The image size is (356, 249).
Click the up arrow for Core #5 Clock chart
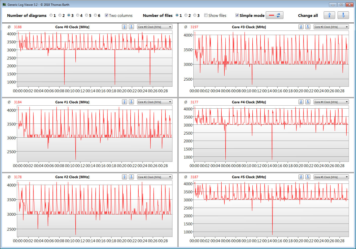point(301,177)
